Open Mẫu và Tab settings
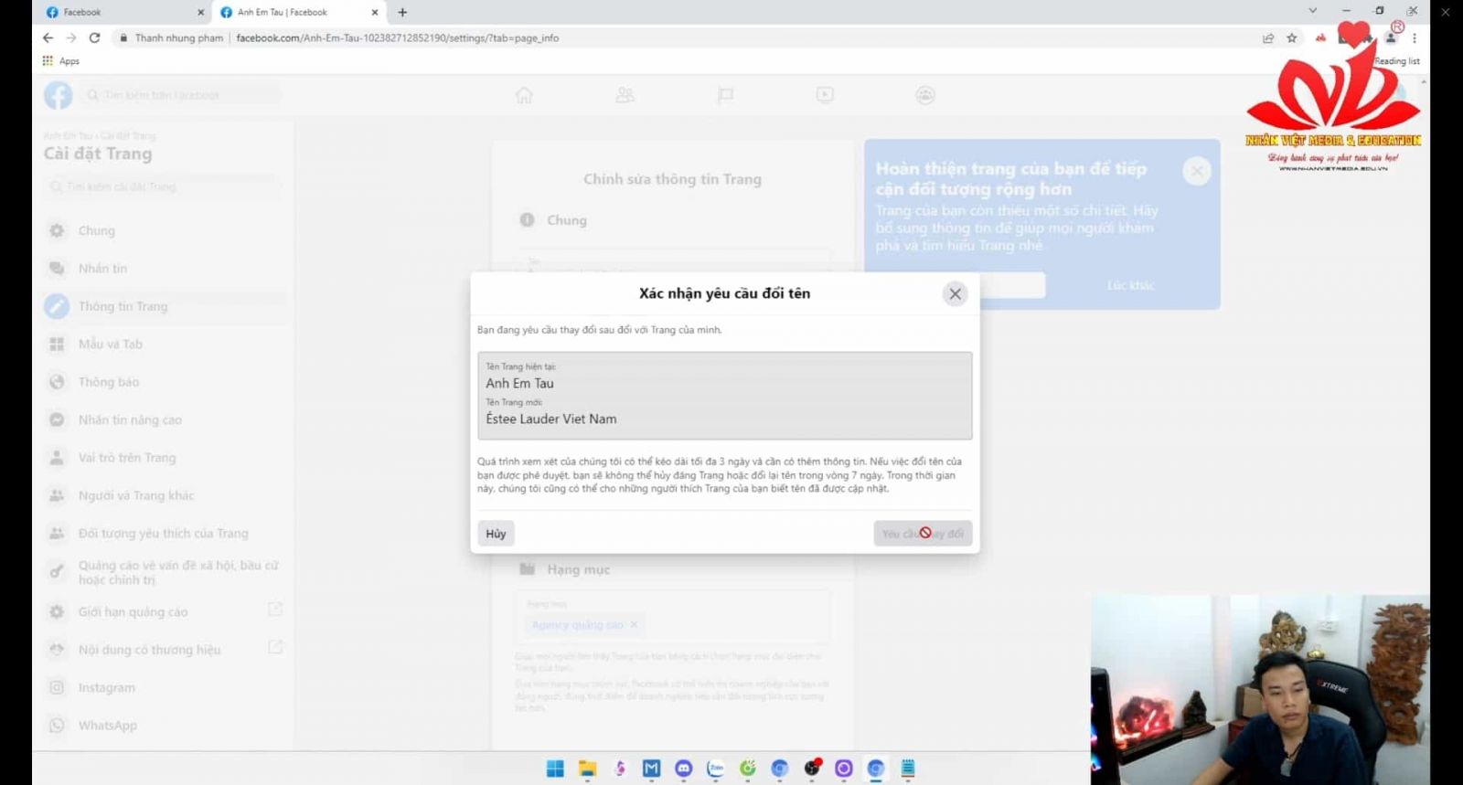 pyautogui.click(x=165, y=345)
